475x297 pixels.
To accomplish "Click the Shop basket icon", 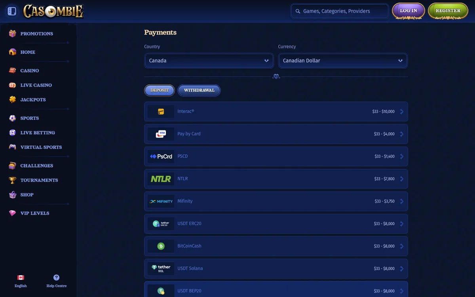I will tap(13, 194).
